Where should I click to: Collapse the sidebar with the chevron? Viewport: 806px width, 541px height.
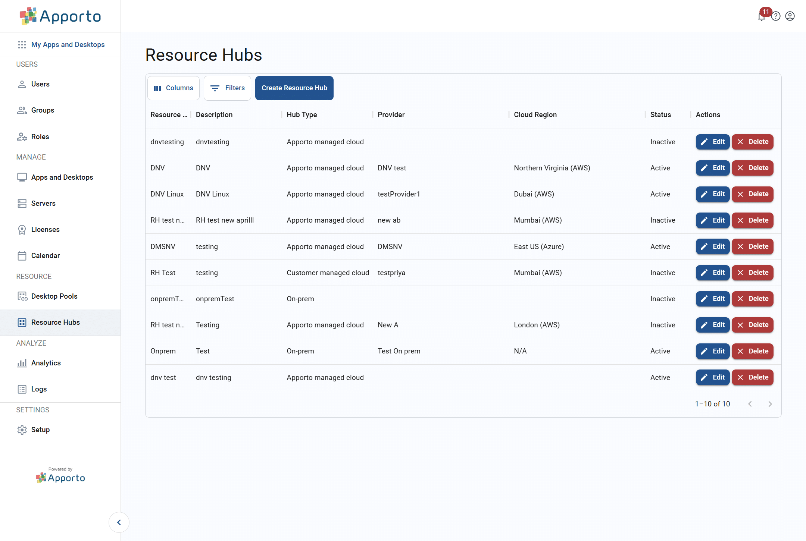pyautogui.click(x=119, y=522)
